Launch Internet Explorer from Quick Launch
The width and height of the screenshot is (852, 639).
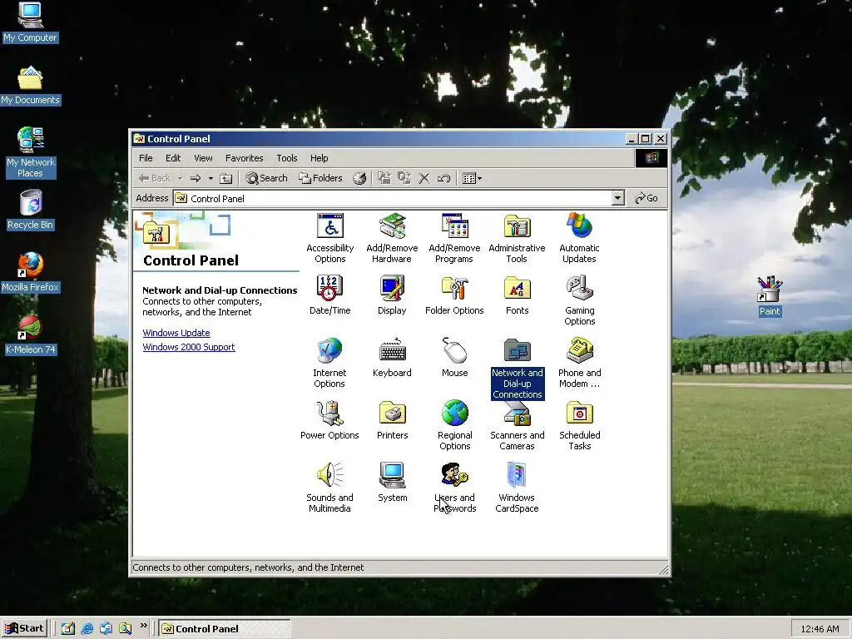[x=87, y=629]
